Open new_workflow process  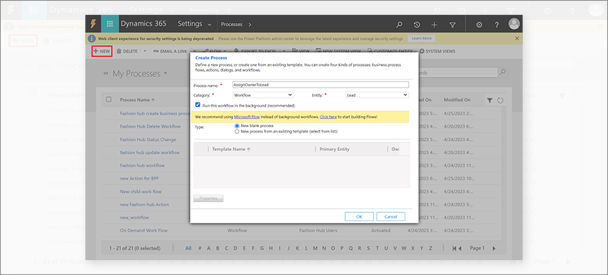coord(134,218)
